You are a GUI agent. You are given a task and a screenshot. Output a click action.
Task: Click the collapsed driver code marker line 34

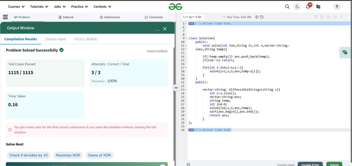click(x=191, y=130)
